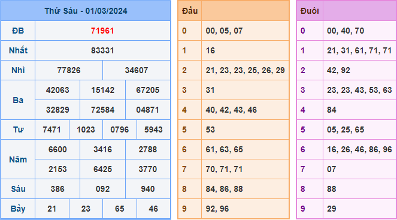Viewport: 397px width, 220px height.
Task: Click fifth prize number 2153
Action: click(57, 169)
